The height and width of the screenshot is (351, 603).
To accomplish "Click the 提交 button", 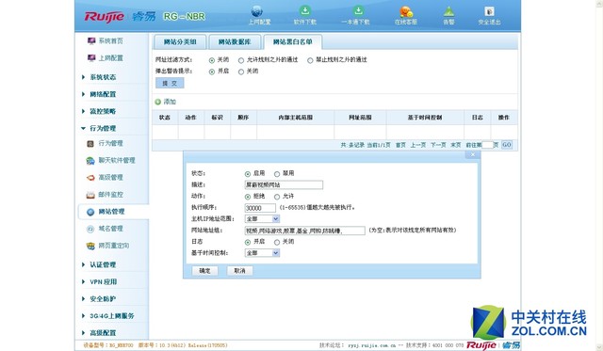I will [170, 83].
